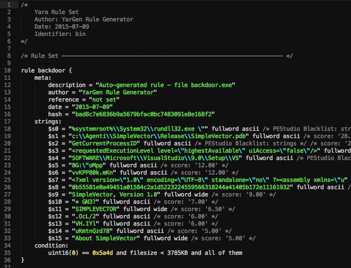Viewport: 351px width, 268px height.
Task: Click the variable name '$s15'
Action: click(x=55, y=238)
